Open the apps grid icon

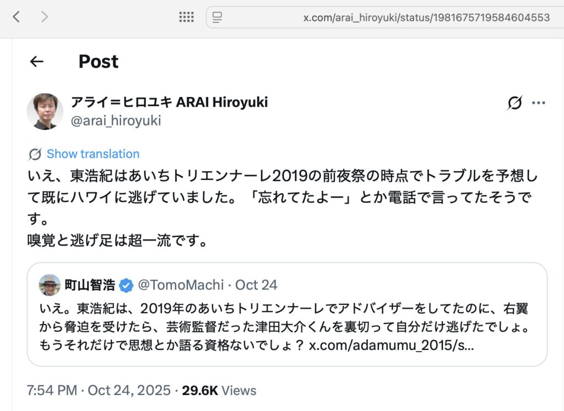pyautogui.click(x=187, y=17)
